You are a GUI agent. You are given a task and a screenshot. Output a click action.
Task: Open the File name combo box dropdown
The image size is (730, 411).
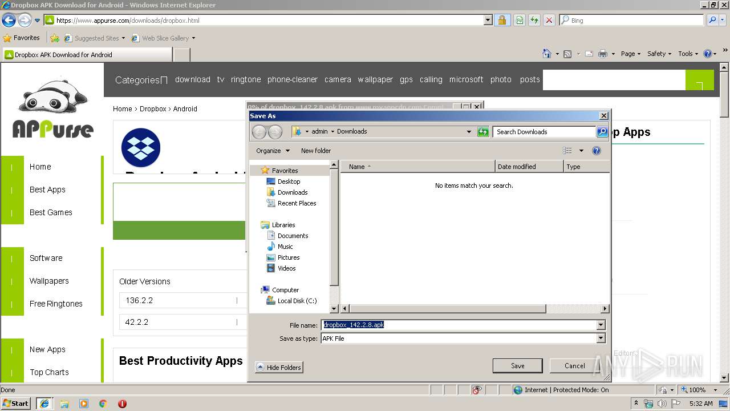click(601, 325)
